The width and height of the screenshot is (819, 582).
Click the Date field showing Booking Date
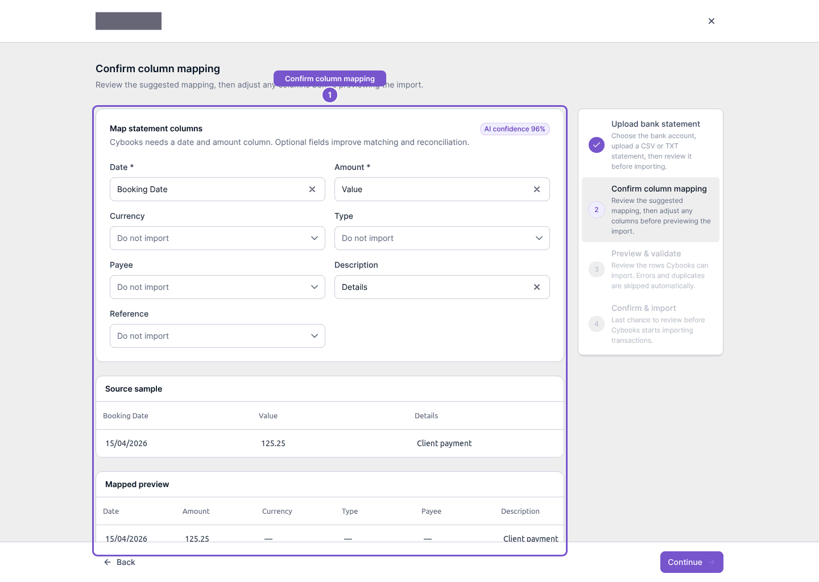[217, 189]
